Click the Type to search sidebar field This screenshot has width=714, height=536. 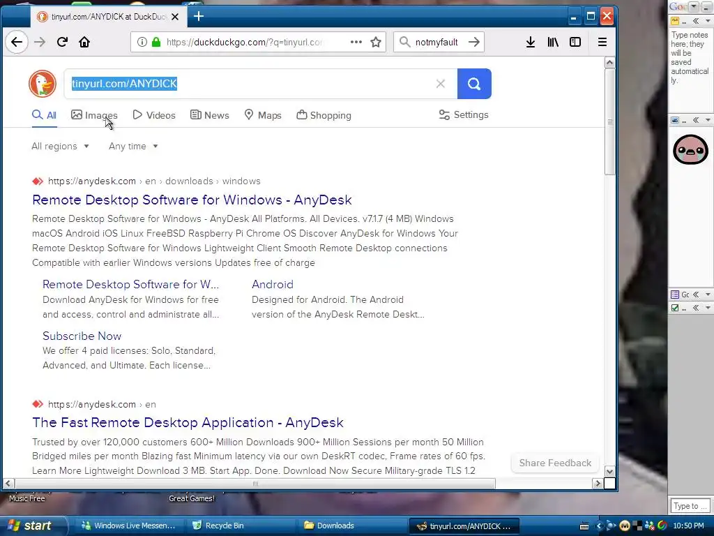[x=690, y=506]
